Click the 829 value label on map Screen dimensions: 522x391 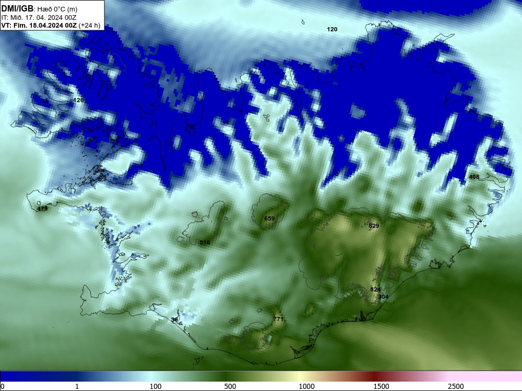pyautogui.click(x=374, y=226)
